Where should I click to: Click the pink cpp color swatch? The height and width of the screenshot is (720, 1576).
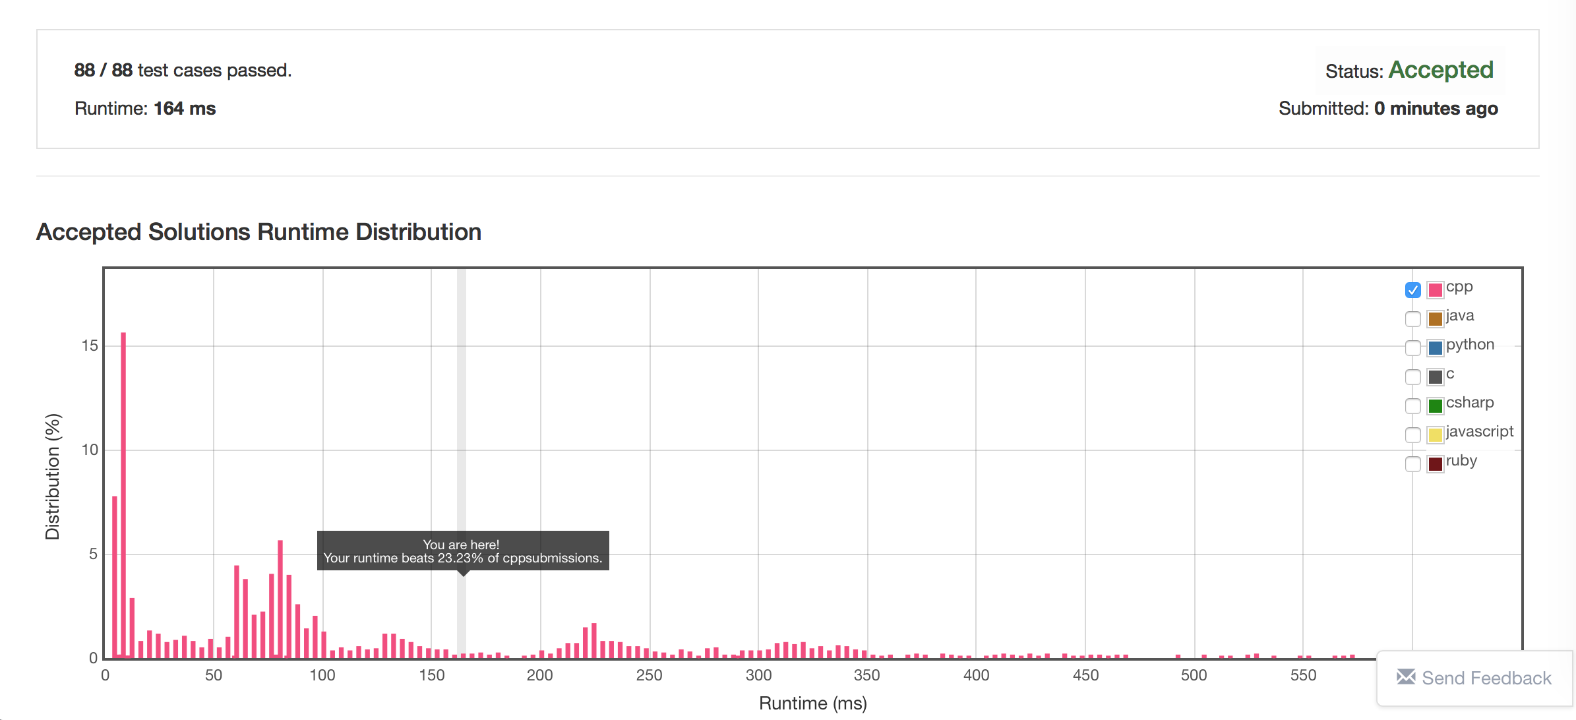tap(1435, 289)
